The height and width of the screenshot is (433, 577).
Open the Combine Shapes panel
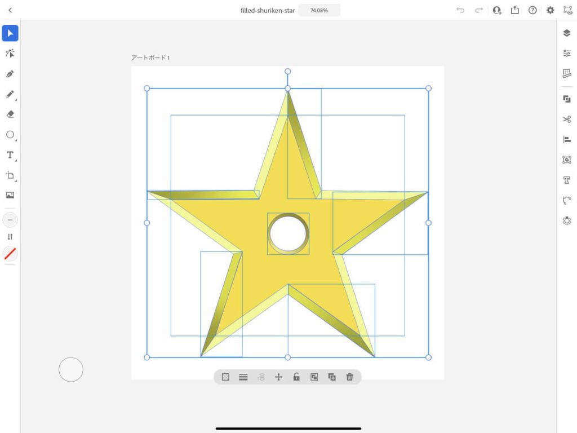coord(567,99)
